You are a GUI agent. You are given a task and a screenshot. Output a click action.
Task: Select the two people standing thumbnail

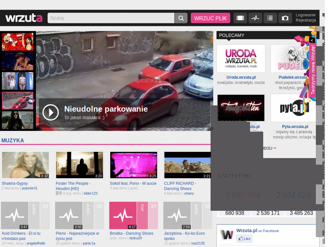point(18,81)
